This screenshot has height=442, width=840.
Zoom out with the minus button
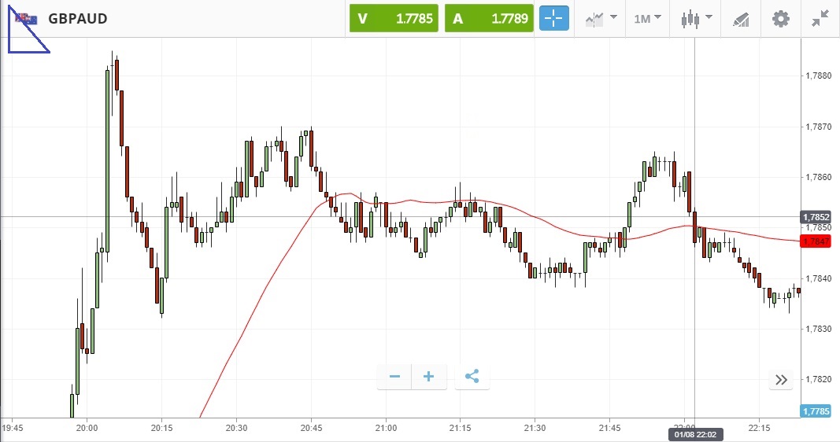click(394, 377)
